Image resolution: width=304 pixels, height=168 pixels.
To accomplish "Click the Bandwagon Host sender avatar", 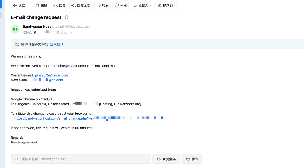I will coord(15,29).
